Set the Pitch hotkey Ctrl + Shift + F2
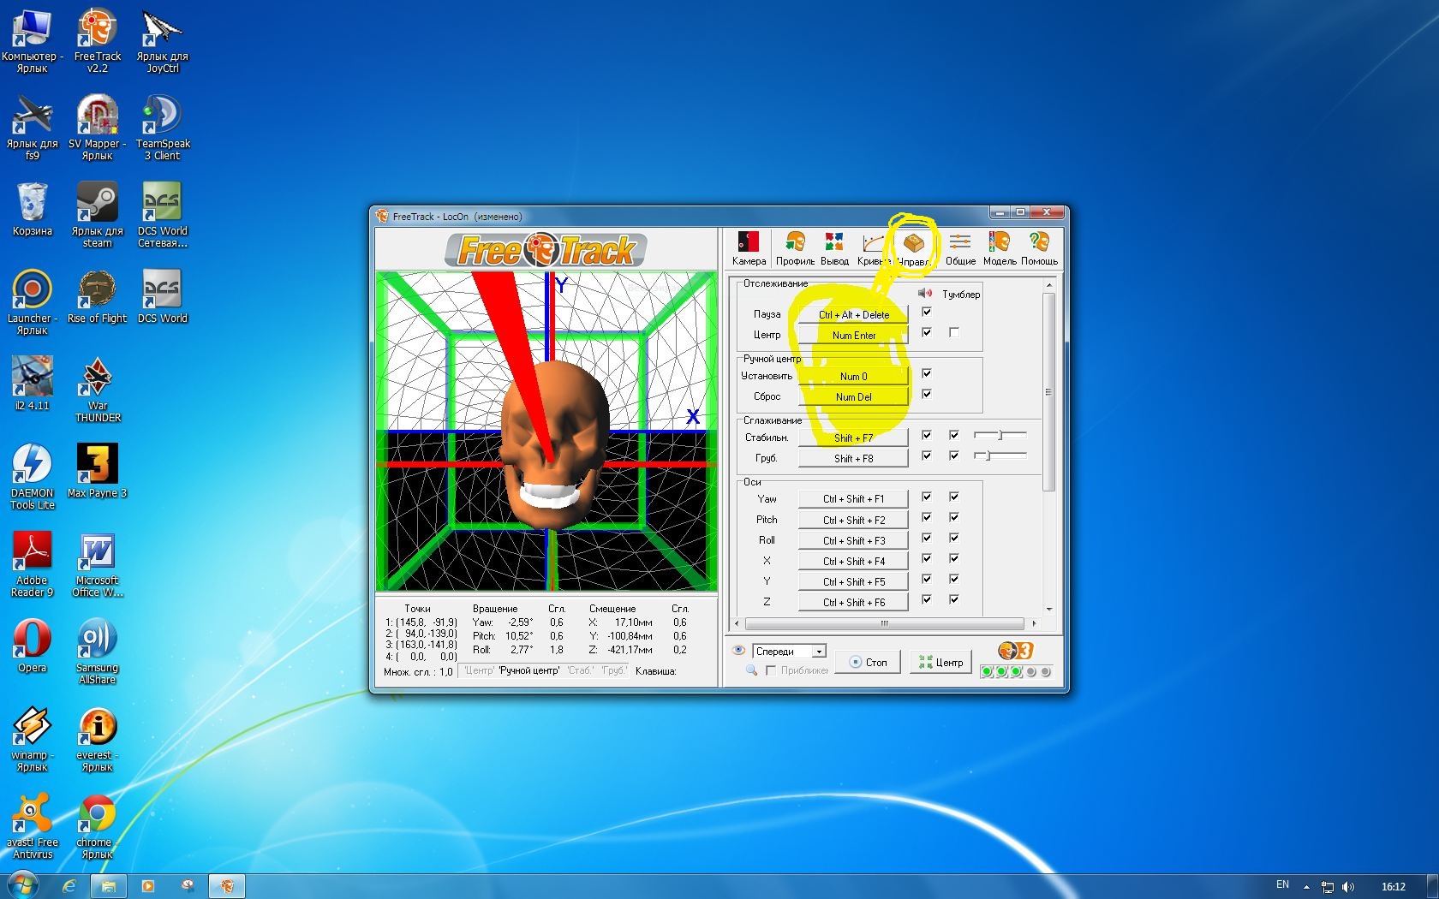The image size is (1439, 899). [x=853, y=521]
